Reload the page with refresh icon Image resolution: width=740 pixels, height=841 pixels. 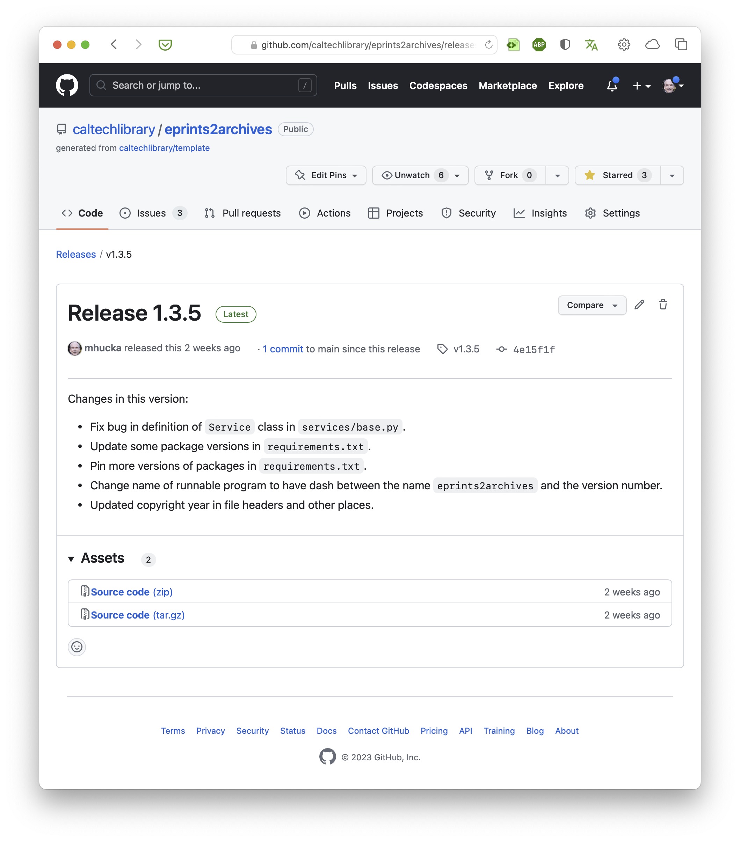[x=488, y=44]
